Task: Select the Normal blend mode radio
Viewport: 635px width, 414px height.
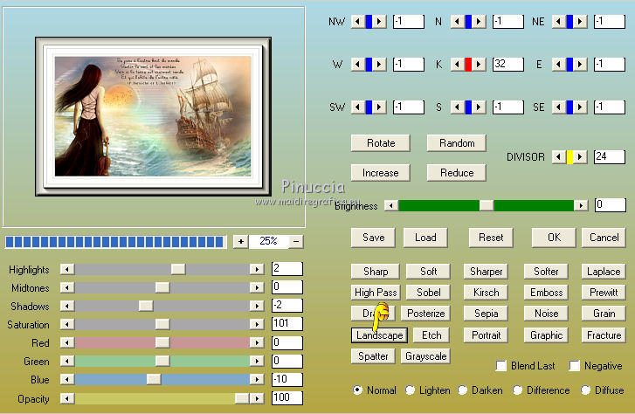Action: point(357,390)
